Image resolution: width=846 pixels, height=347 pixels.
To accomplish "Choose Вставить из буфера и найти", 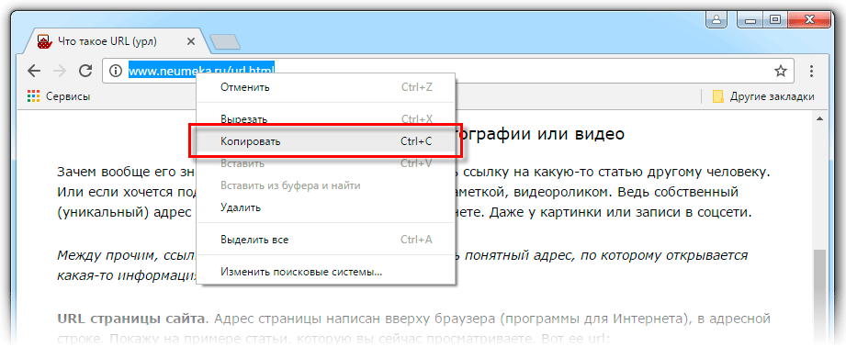I will [327, 185].
